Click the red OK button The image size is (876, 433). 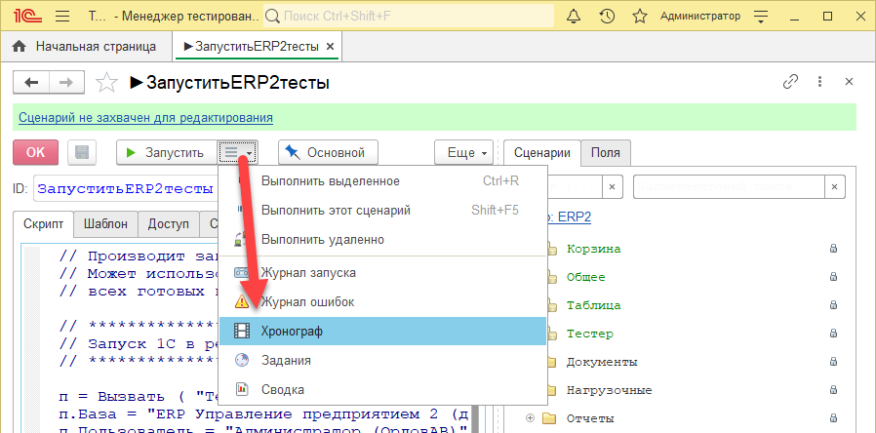click(x=35, y=152)
